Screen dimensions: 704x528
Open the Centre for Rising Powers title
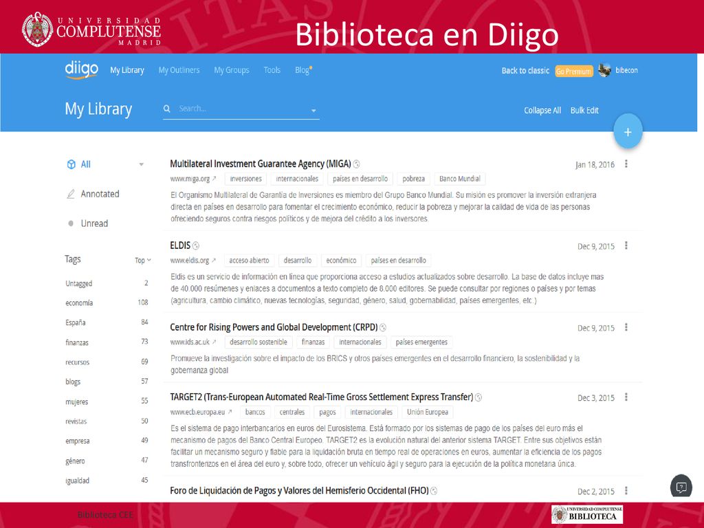click(x=274, y=327)
